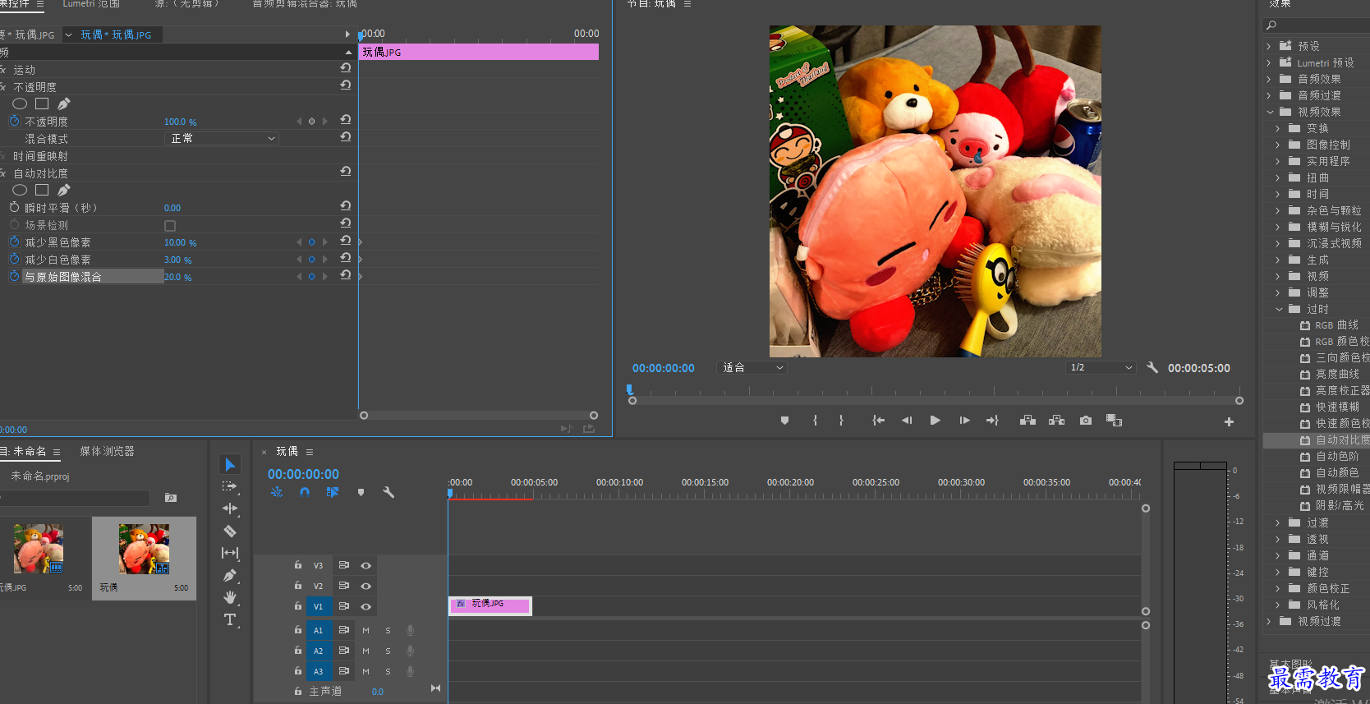Enable the Scene Detect checkbox
The height and width of the screenshot is (704, 1370).
170,226
